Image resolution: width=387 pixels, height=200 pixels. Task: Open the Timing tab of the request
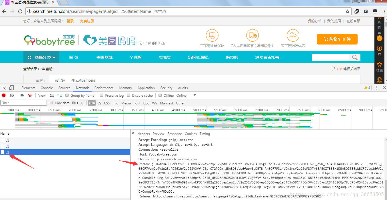click(205, 134)
